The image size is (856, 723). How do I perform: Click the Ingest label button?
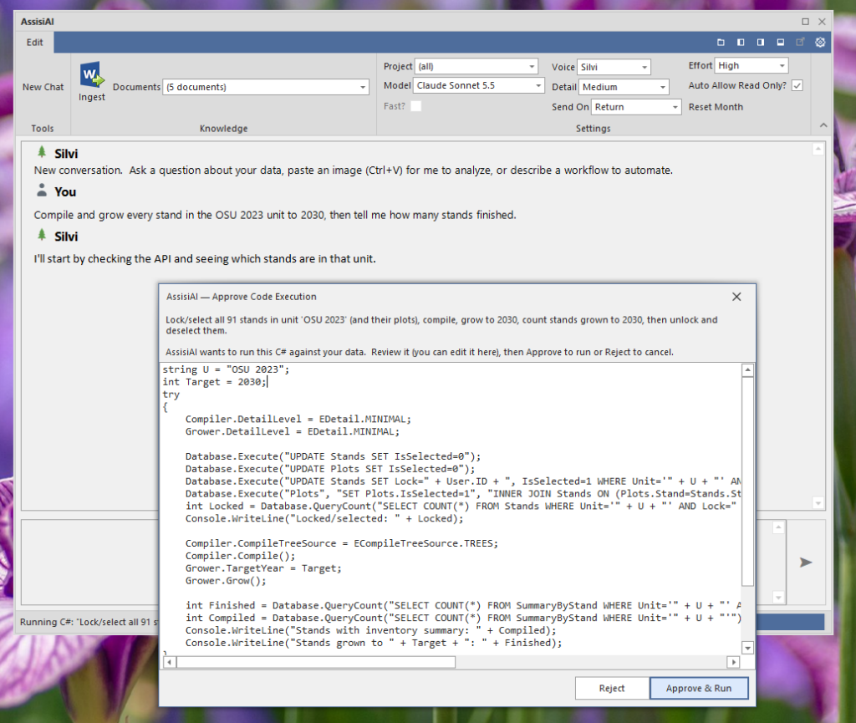coord(92,97)
